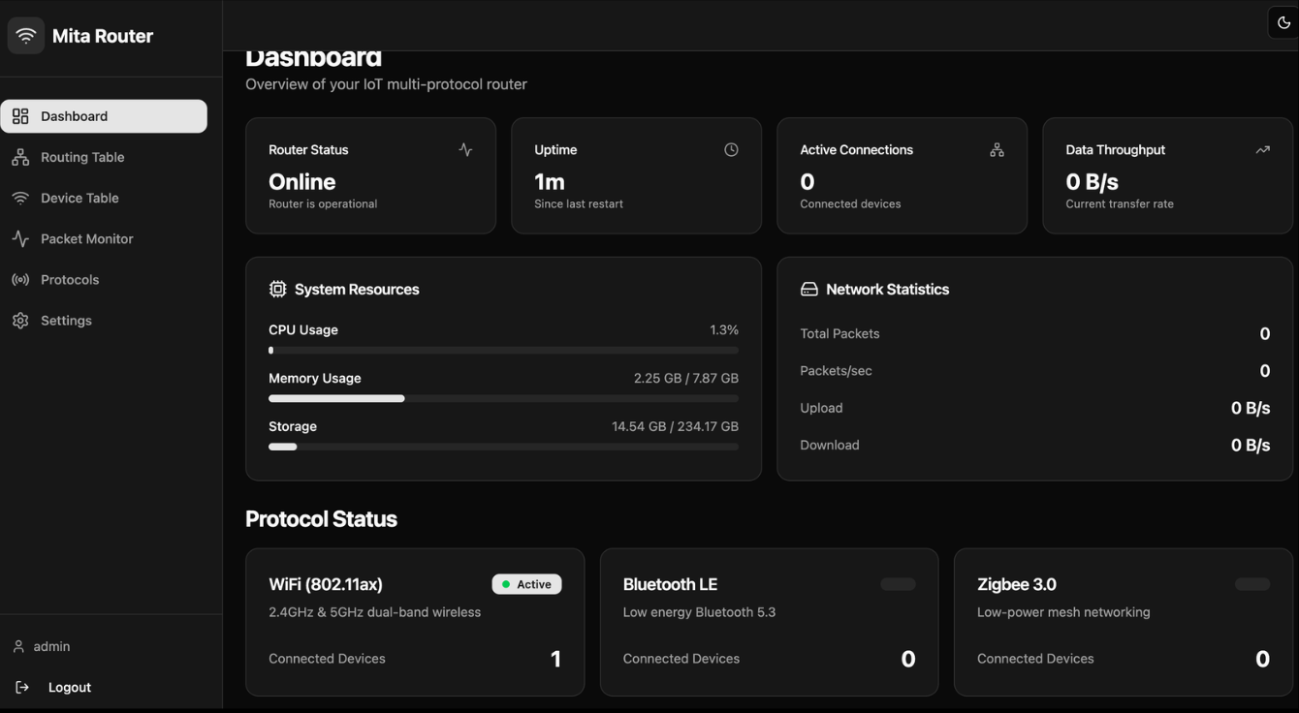Click the Active Connections network icon
This screenshot has height=713, width=1299.
pos(997,150)
